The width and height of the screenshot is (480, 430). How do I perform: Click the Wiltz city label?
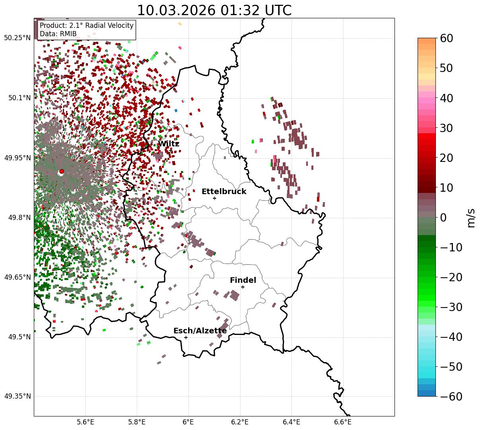[x=169, y=144]
